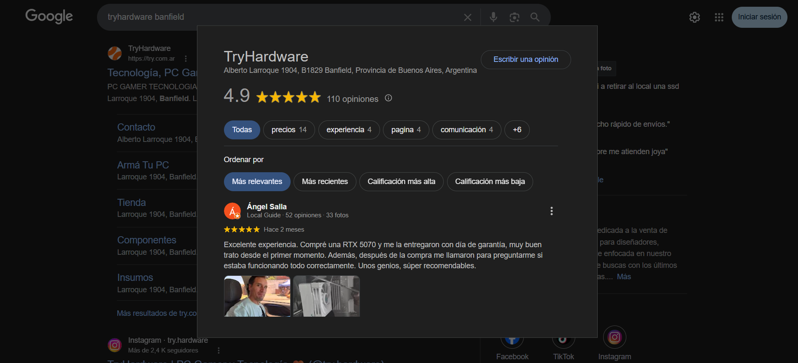The width and height of the screenshot is (798, 363).
Task: Open options for TryHardware search result
Action: 186,59
